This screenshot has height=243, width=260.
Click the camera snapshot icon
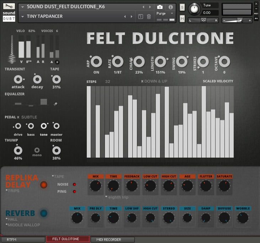(160, 7)
